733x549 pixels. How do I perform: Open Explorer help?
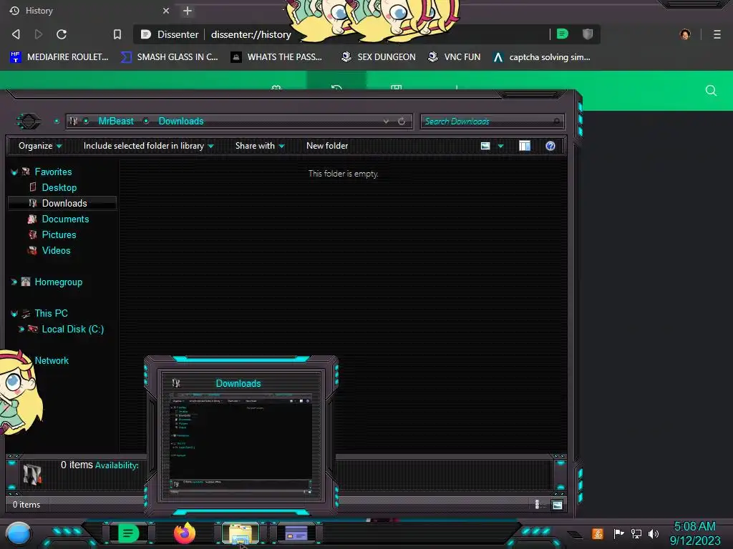550,146
